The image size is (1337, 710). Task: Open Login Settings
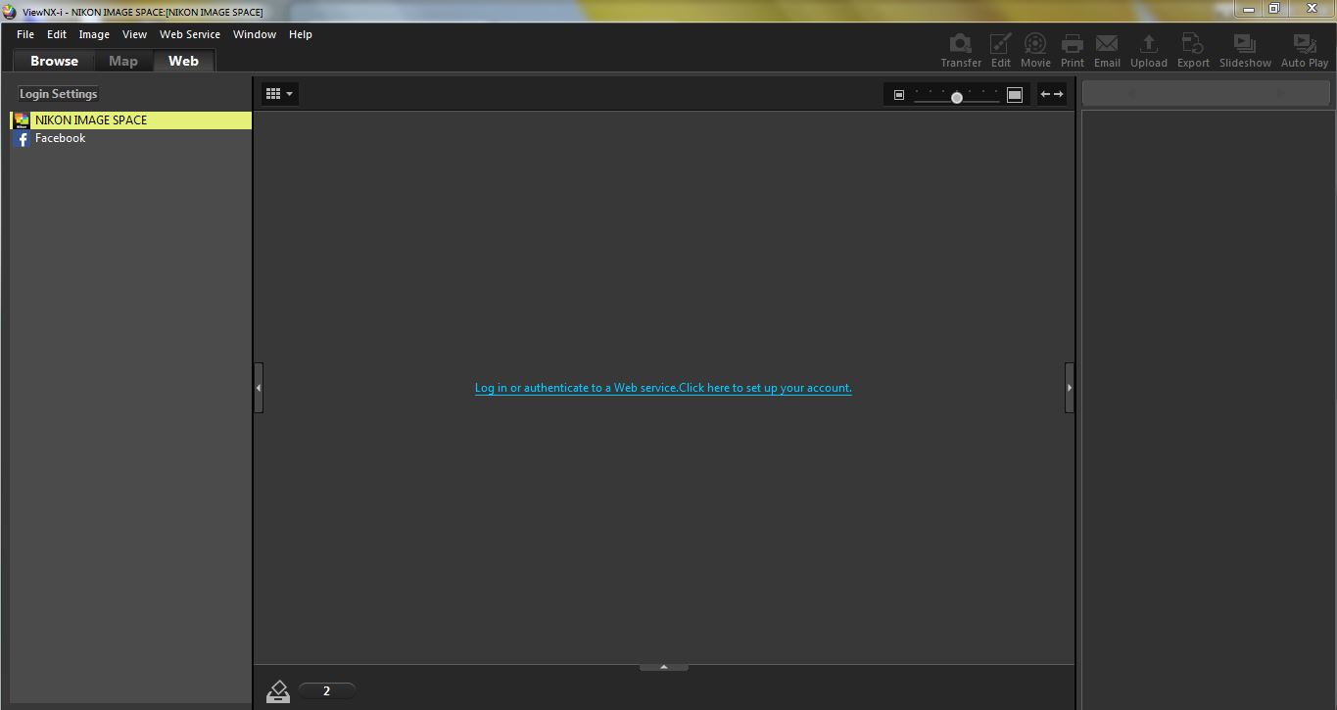point(59,94)
